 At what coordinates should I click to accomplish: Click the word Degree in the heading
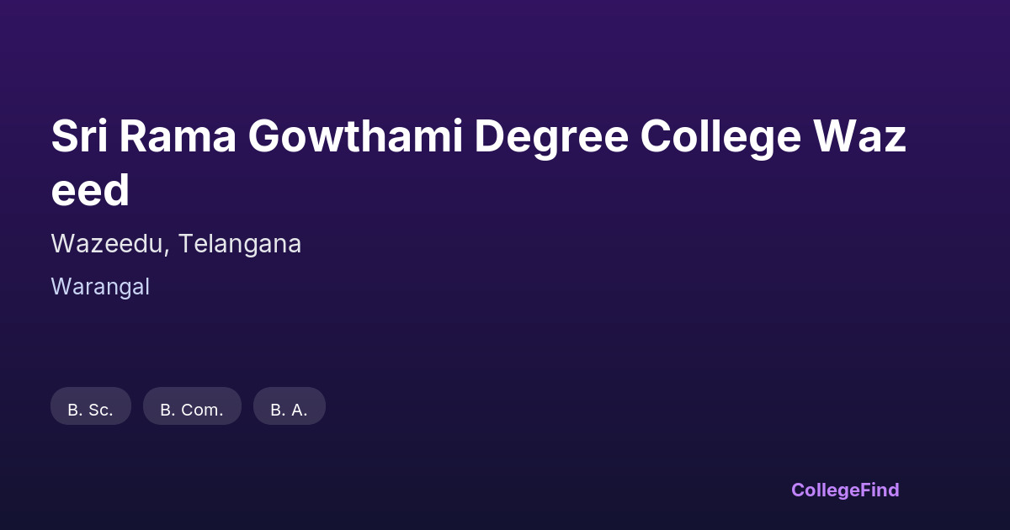tap(550, 137)
